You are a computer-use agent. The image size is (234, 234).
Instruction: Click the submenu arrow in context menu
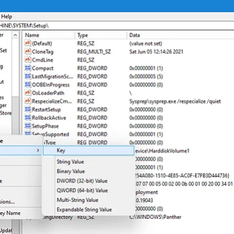coord(38,151)
